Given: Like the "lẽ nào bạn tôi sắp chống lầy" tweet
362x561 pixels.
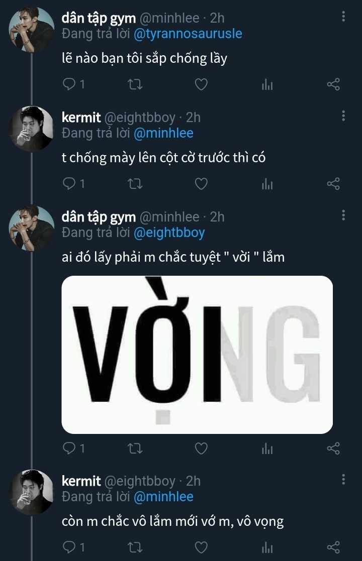Looking at the screenshot, I should click(201, 85).
